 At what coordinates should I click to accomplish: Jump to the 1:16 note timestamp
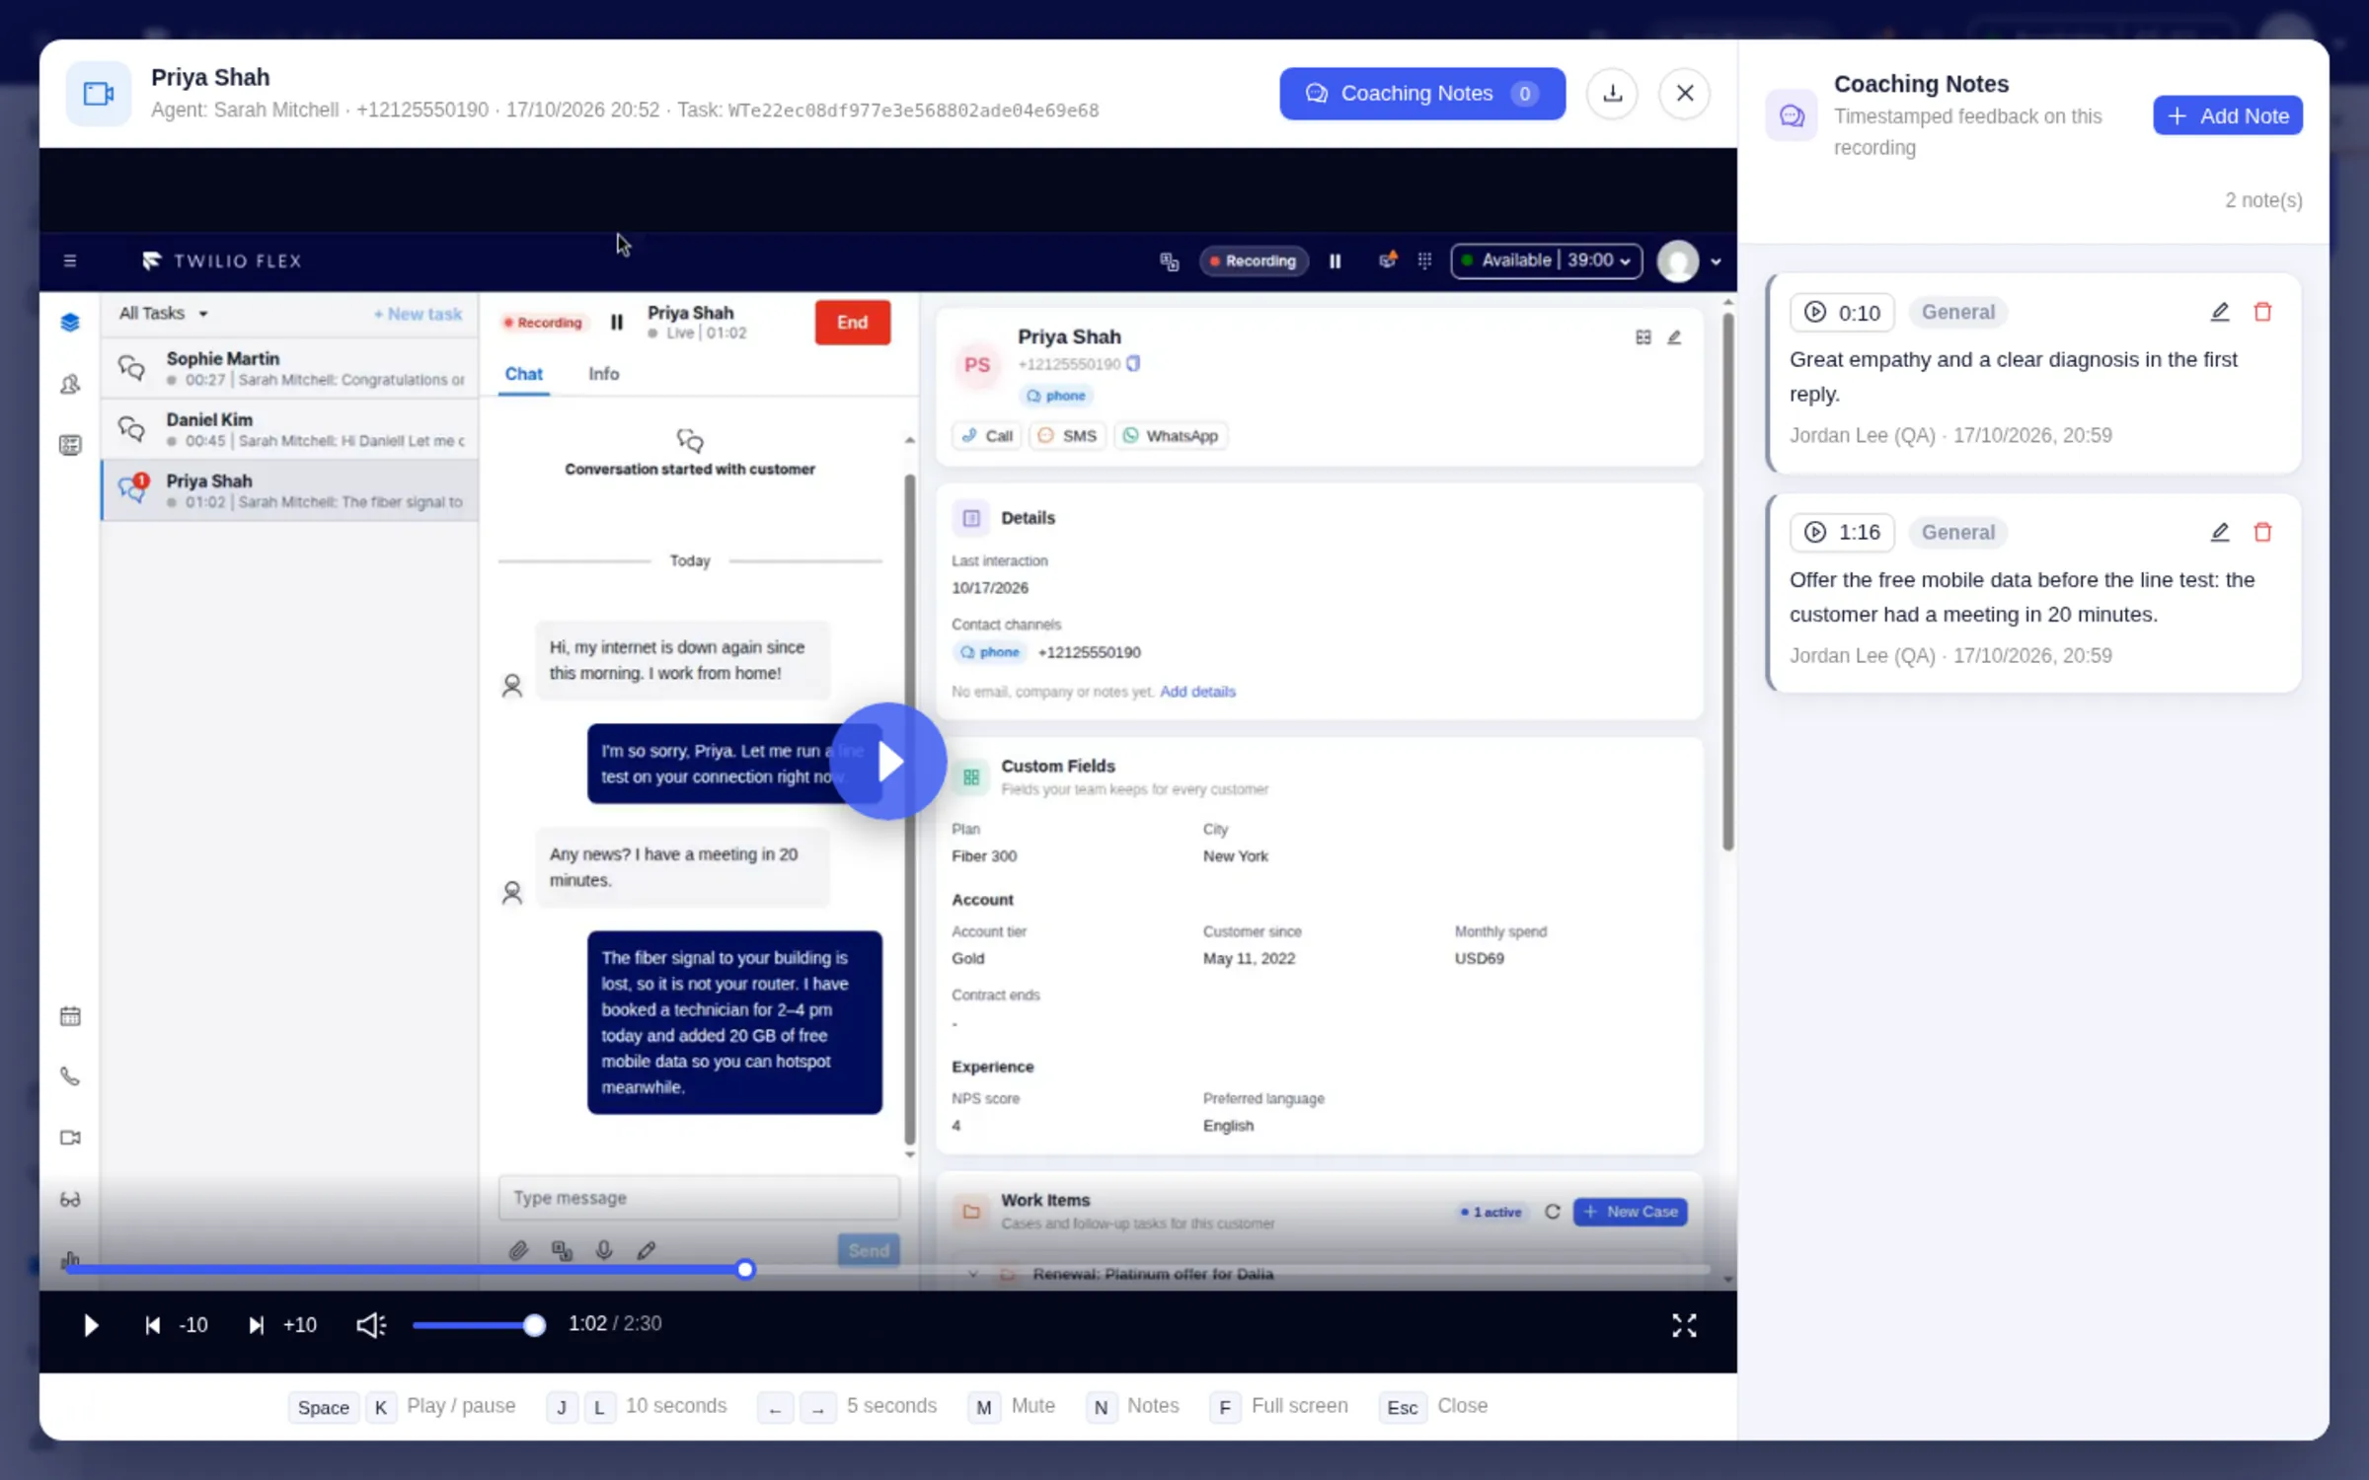[1842, 533]
